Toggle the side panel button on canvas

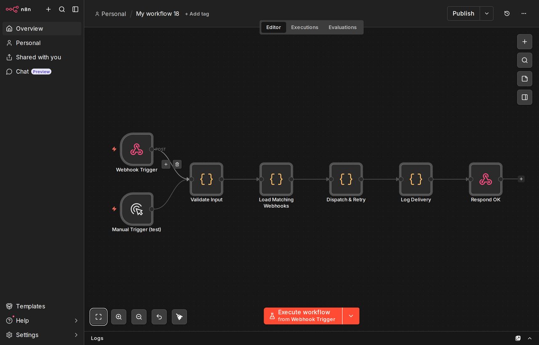pos(525,97)
